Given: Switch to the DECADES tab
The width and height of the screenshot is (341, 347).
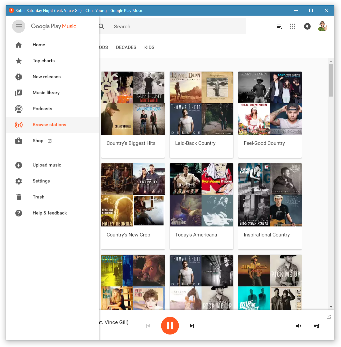Looking at the screenshot, I should coord(126,47).
